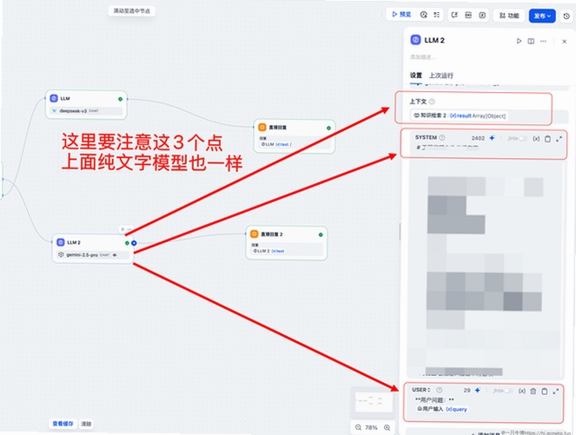The width and height of the screenshot is (576, 435).
Task: Select the LLM node with deepseek-v3
Action: 86,104
